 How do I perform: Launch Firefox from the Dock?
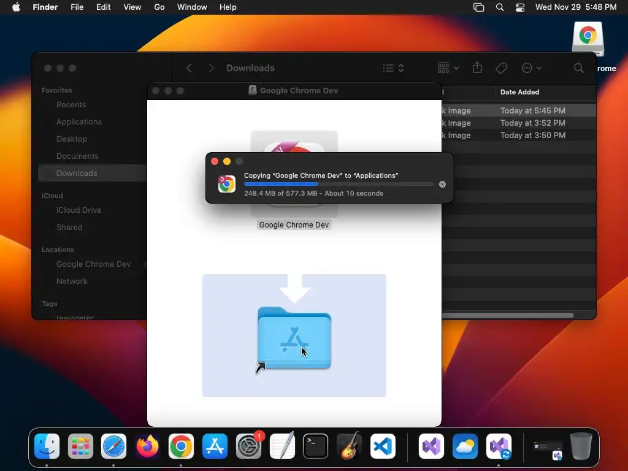(147, 446)
